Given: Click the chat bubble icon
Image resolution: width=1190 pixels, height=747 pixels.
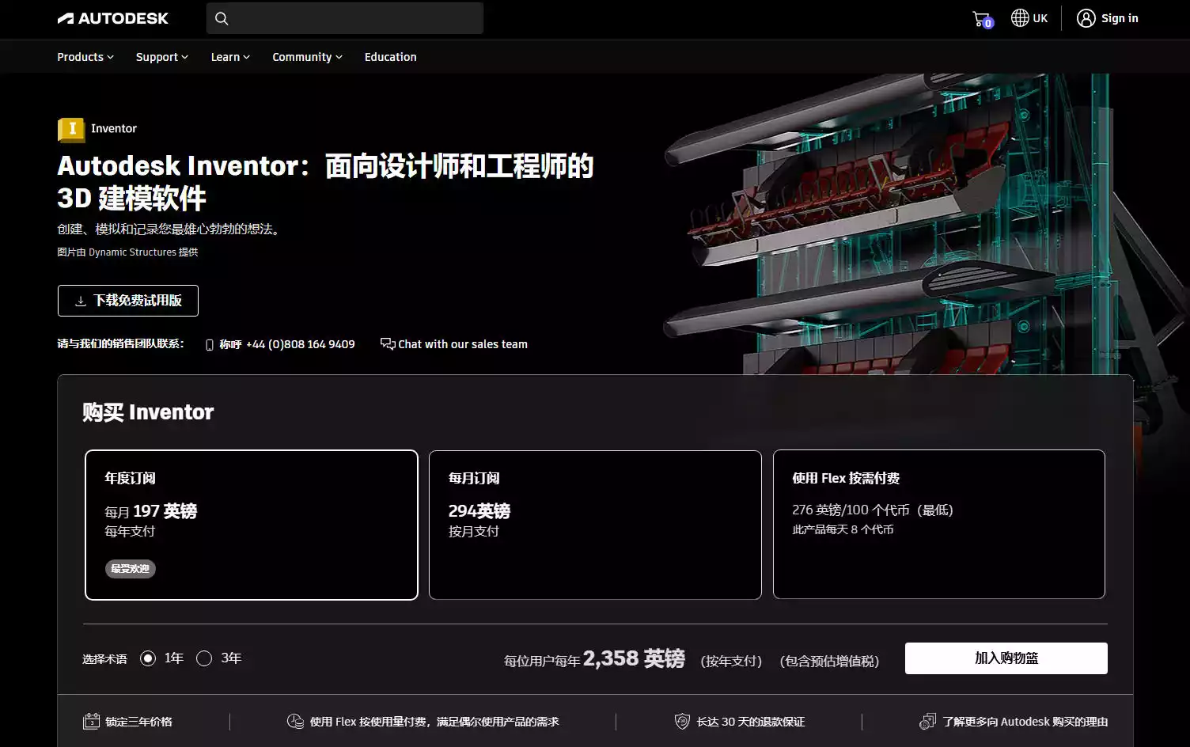Looking at the screenshot, I should (388, 343).
